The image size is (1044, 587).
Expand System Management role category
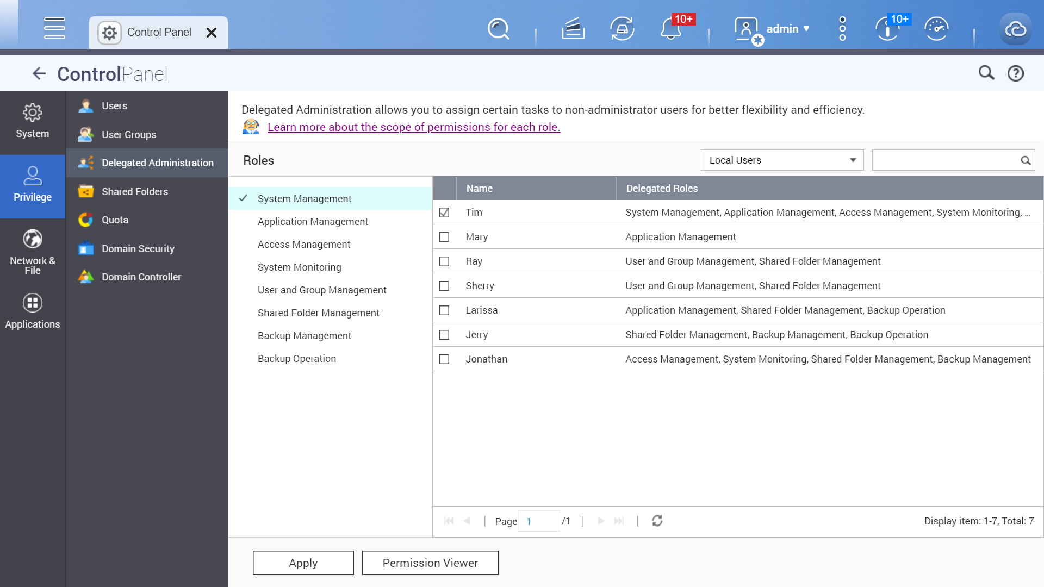(304, 198)
